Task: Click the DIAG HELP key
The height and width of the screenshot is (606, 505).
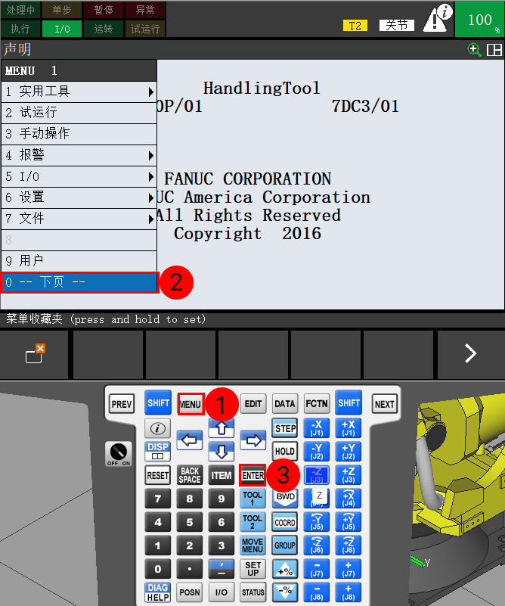Action: pyautogui.click(x=158, y=592)
